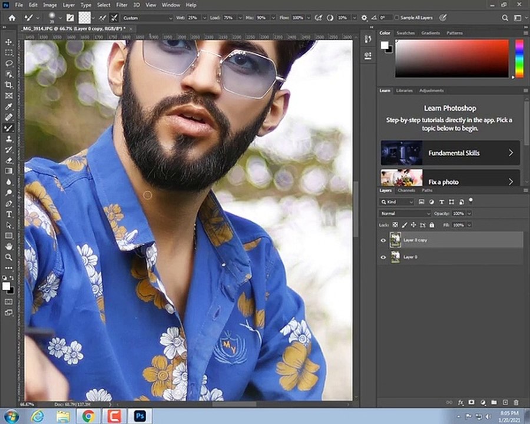Pick the Eyedropper tool
The image size is (530, 424).
pyautogui.click(x=9, y=107)
